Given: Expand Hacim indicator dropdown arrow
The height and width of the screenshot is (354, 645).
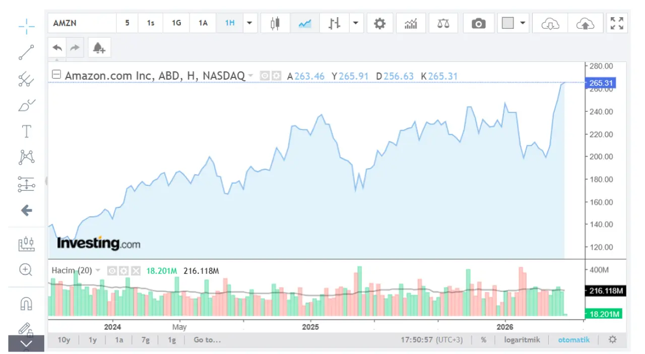Looking at the screenshot, I should (98, 271).
